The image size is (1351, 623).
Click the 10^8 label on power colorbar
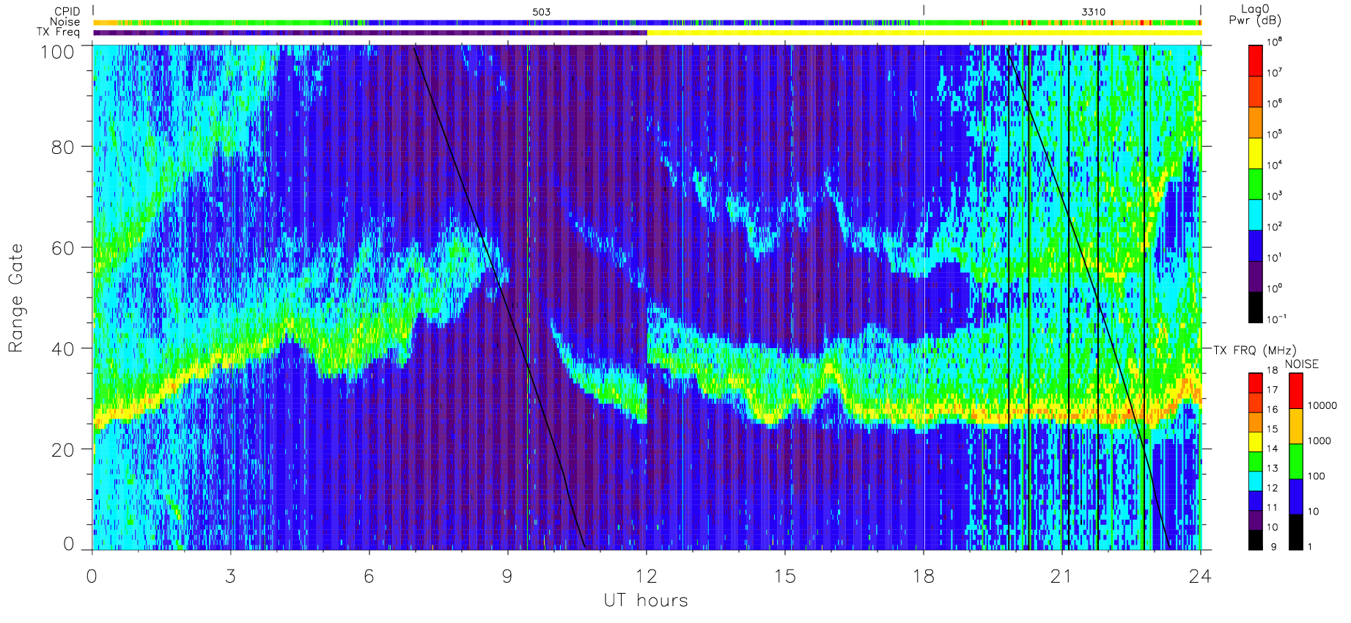1275,43
